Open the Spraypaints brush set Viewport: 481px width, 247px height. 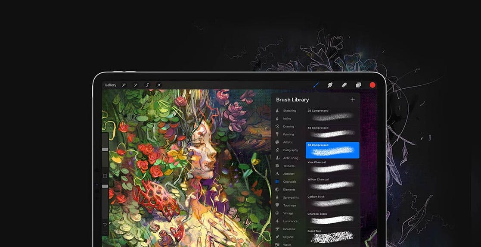click(287, 197)
